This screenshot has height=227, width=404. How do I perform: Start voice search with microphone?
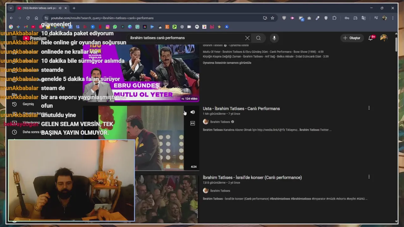click(x=274, y=38)
